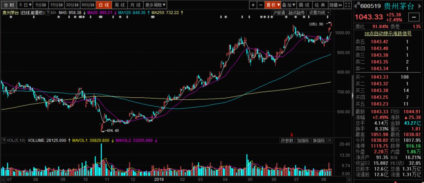Screen dimensions: 424x183
Task: Click 融资融券 tag button
Action: pos(297,13)
